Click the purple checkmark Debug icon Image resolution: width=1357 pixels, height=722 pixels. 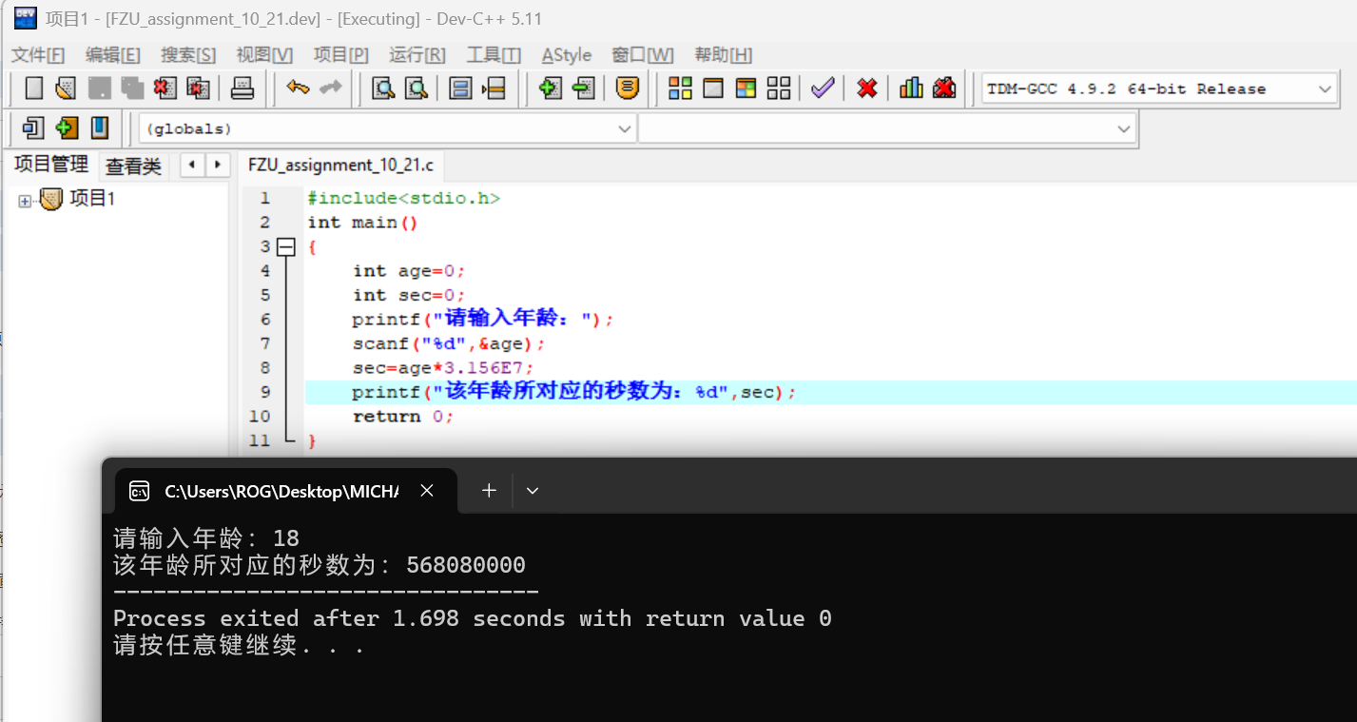(x=823, y=88)
